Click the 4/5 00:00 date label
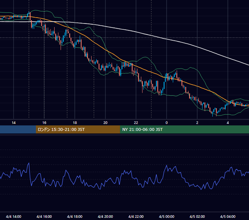The width and height of the screenshot is (249, 220). (167, 216)
